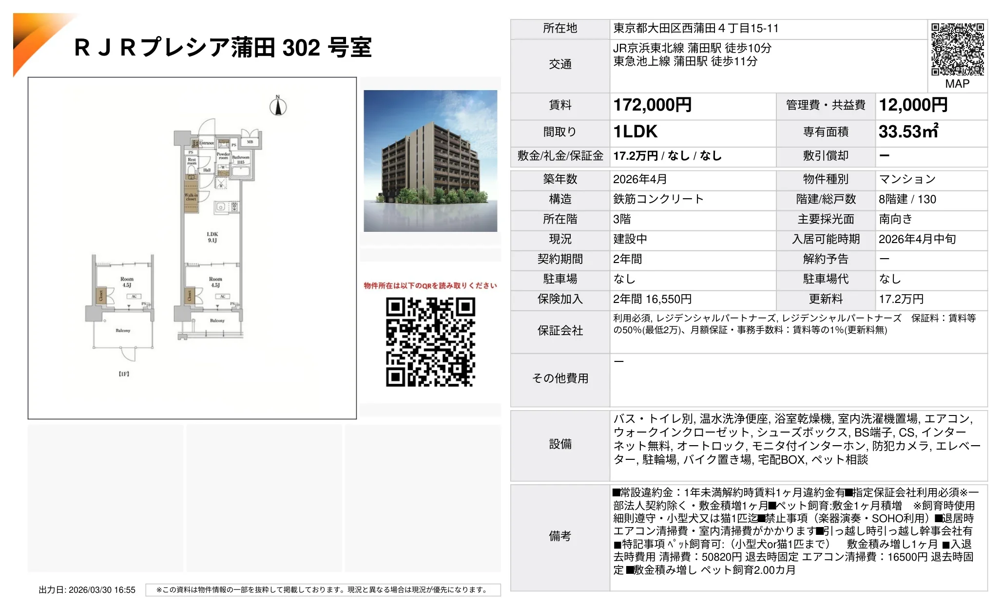Click the orange corner logo triangle
Screen dimensions: 1002x604
(32, 36)
